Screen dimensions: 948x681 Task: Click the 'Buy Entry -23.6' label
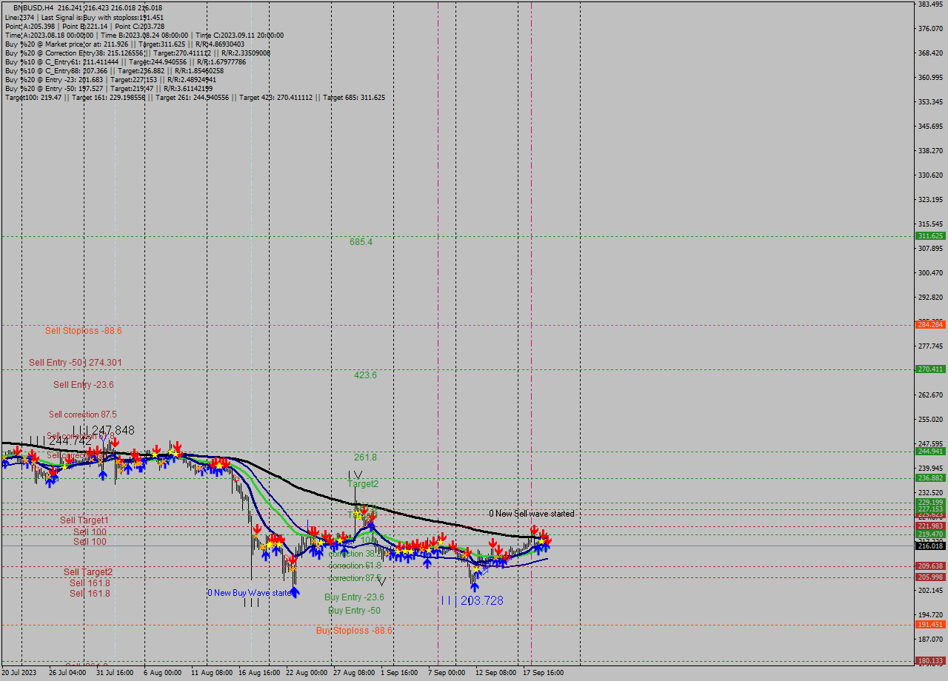[354, 597]
